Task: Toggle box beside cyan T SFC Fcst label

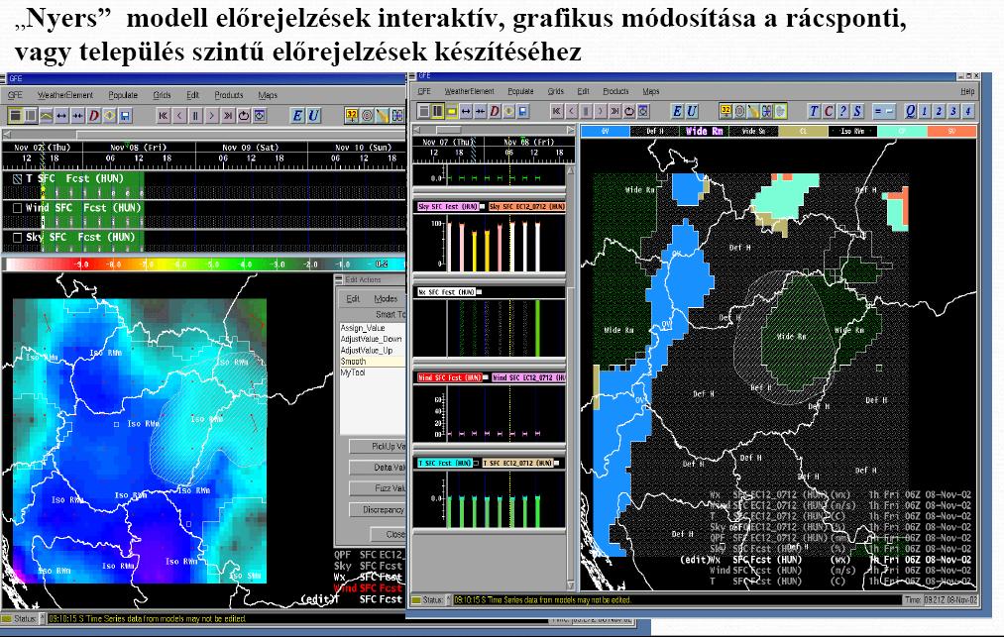Action: [476, 463]
